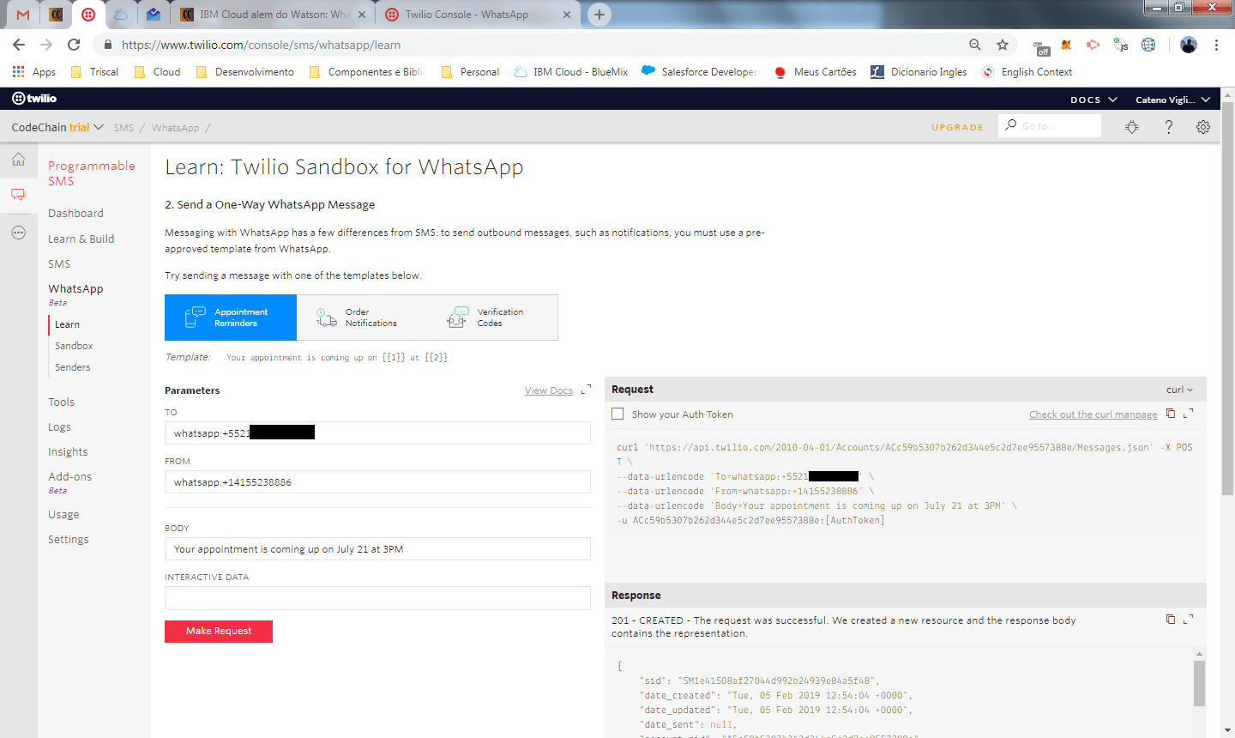The height and width of the screenshot is (738, 1235).
Task: Expand the Parameters panel
Action: tap(587, 390)
